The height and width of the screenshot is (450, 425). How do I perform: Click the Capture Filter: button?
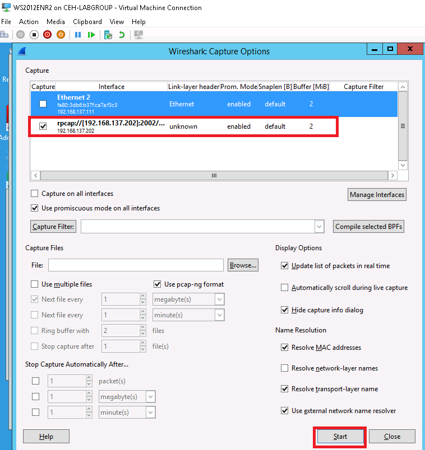click(53, 227)
